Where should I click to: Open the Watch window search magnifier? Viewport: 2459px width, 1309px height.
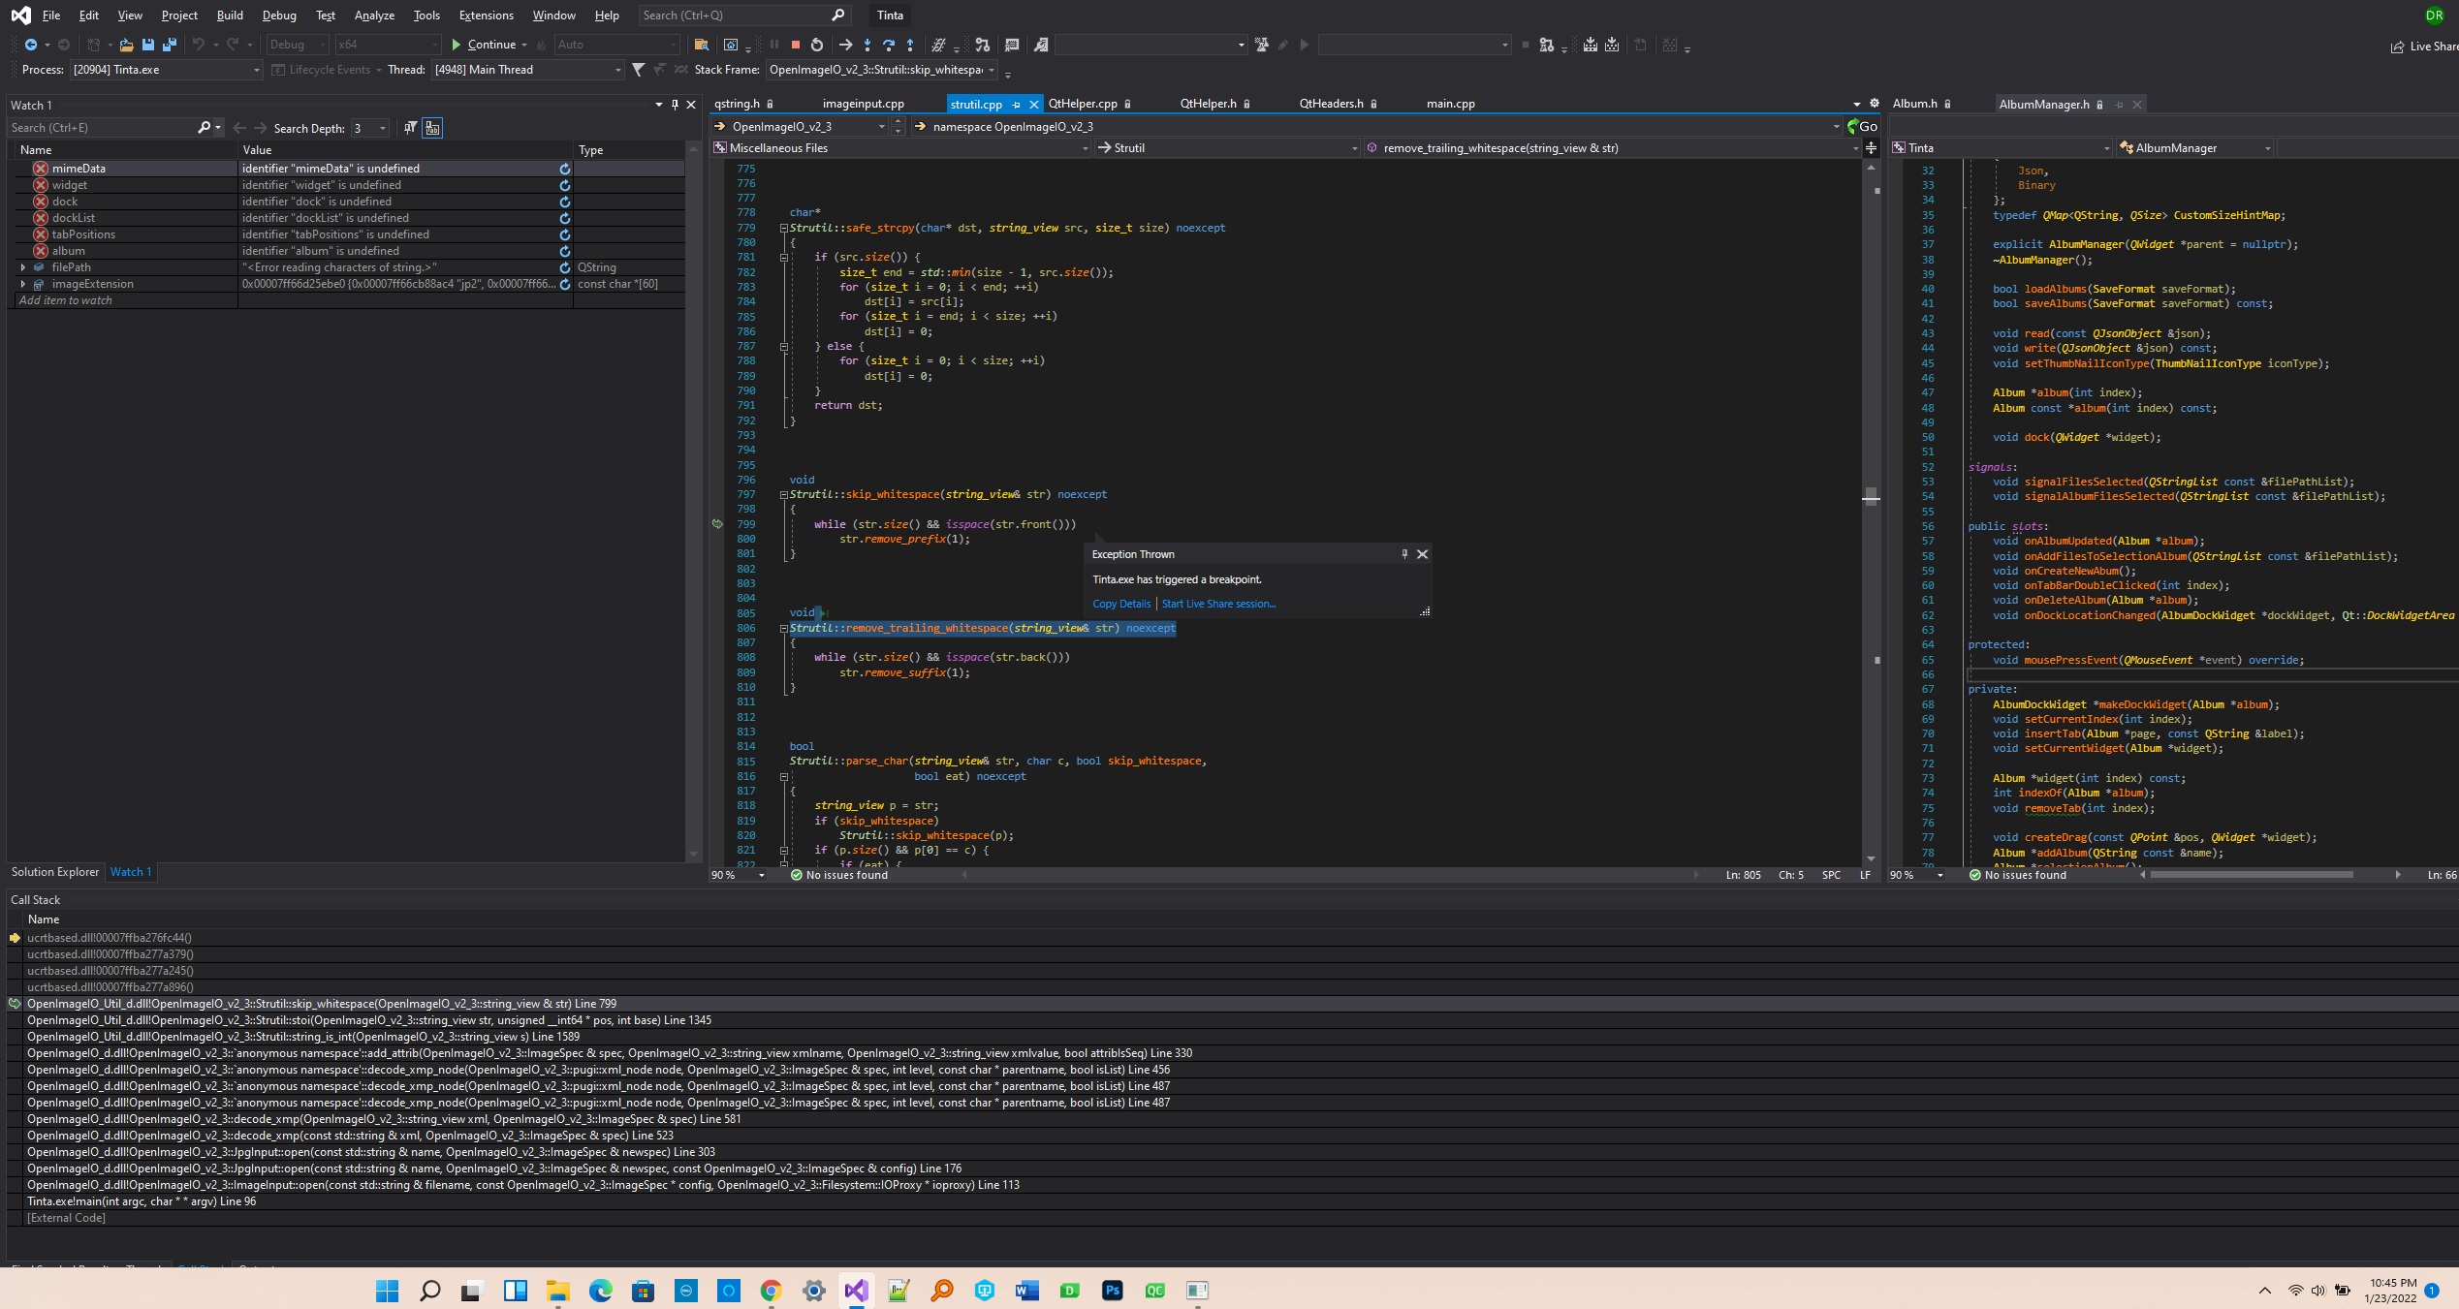click(205, 127)
